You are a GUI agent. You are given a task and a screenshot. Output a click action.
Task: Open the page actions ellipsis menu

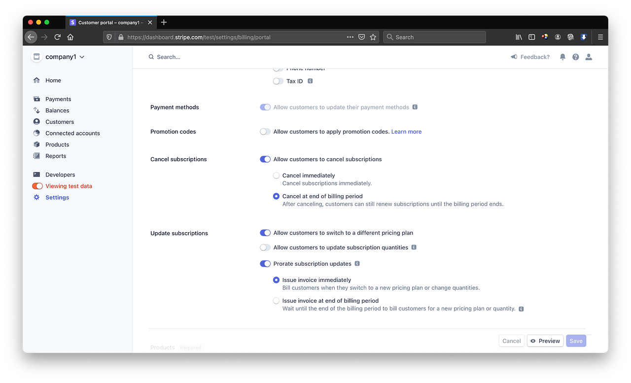tap(350, 37)
